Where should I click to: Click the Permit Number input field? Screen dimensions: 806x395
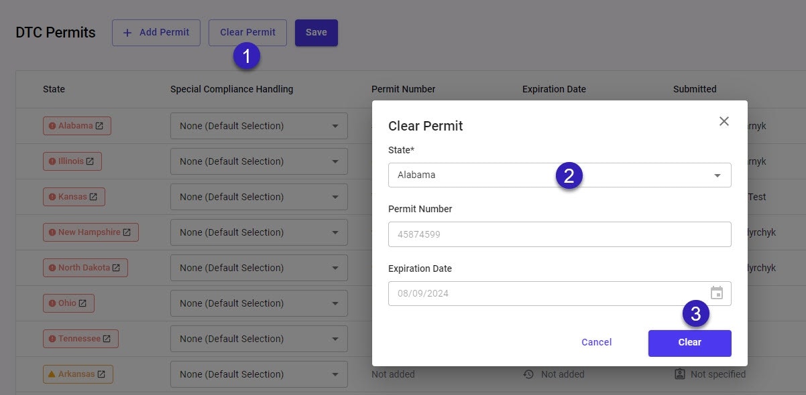click(x=559, y=234)
